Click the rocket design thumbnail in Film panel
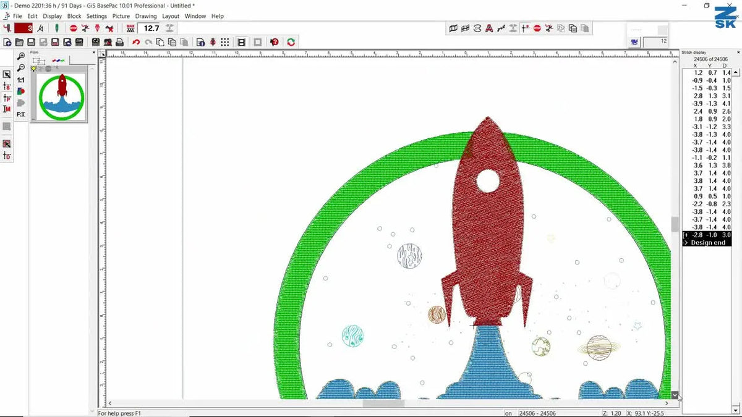The height and width of the screenshot is (417, 742). 61,96
